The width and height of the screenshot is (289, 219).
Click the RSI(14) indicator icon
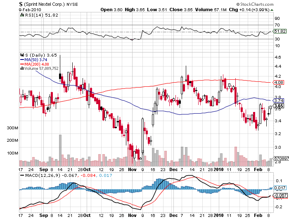coord(22,15)
